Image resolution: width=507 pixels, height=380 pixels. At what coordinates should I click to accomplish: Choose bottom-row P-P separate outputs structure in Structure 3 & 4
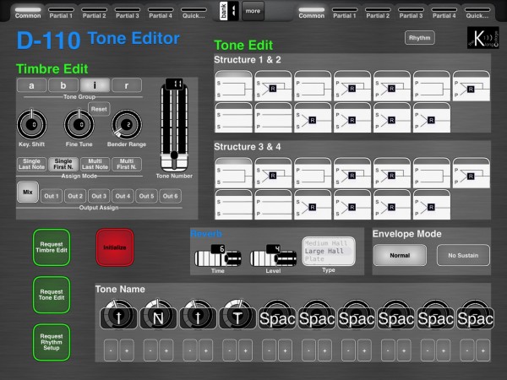(273, 204)
